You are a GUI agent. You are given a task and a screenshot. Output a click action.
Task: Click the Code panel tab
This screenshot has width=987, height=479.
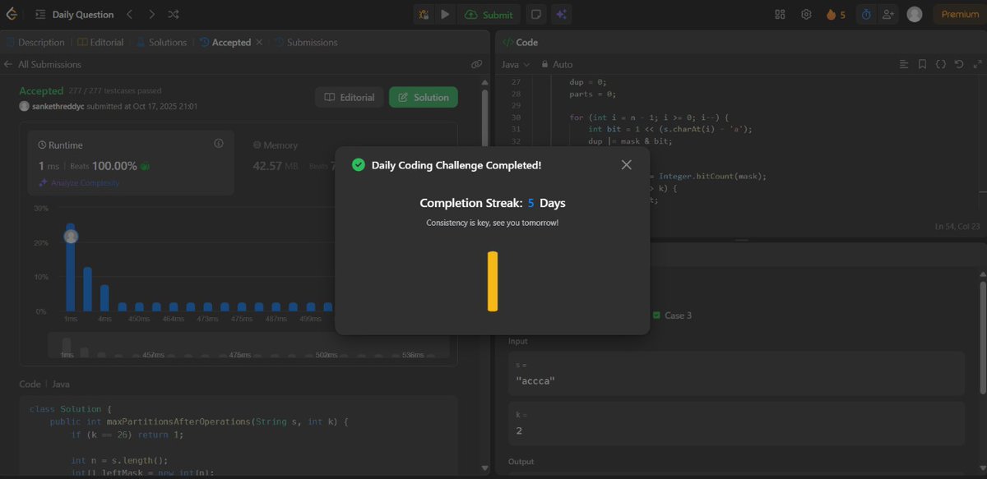(x=520, y=42)
